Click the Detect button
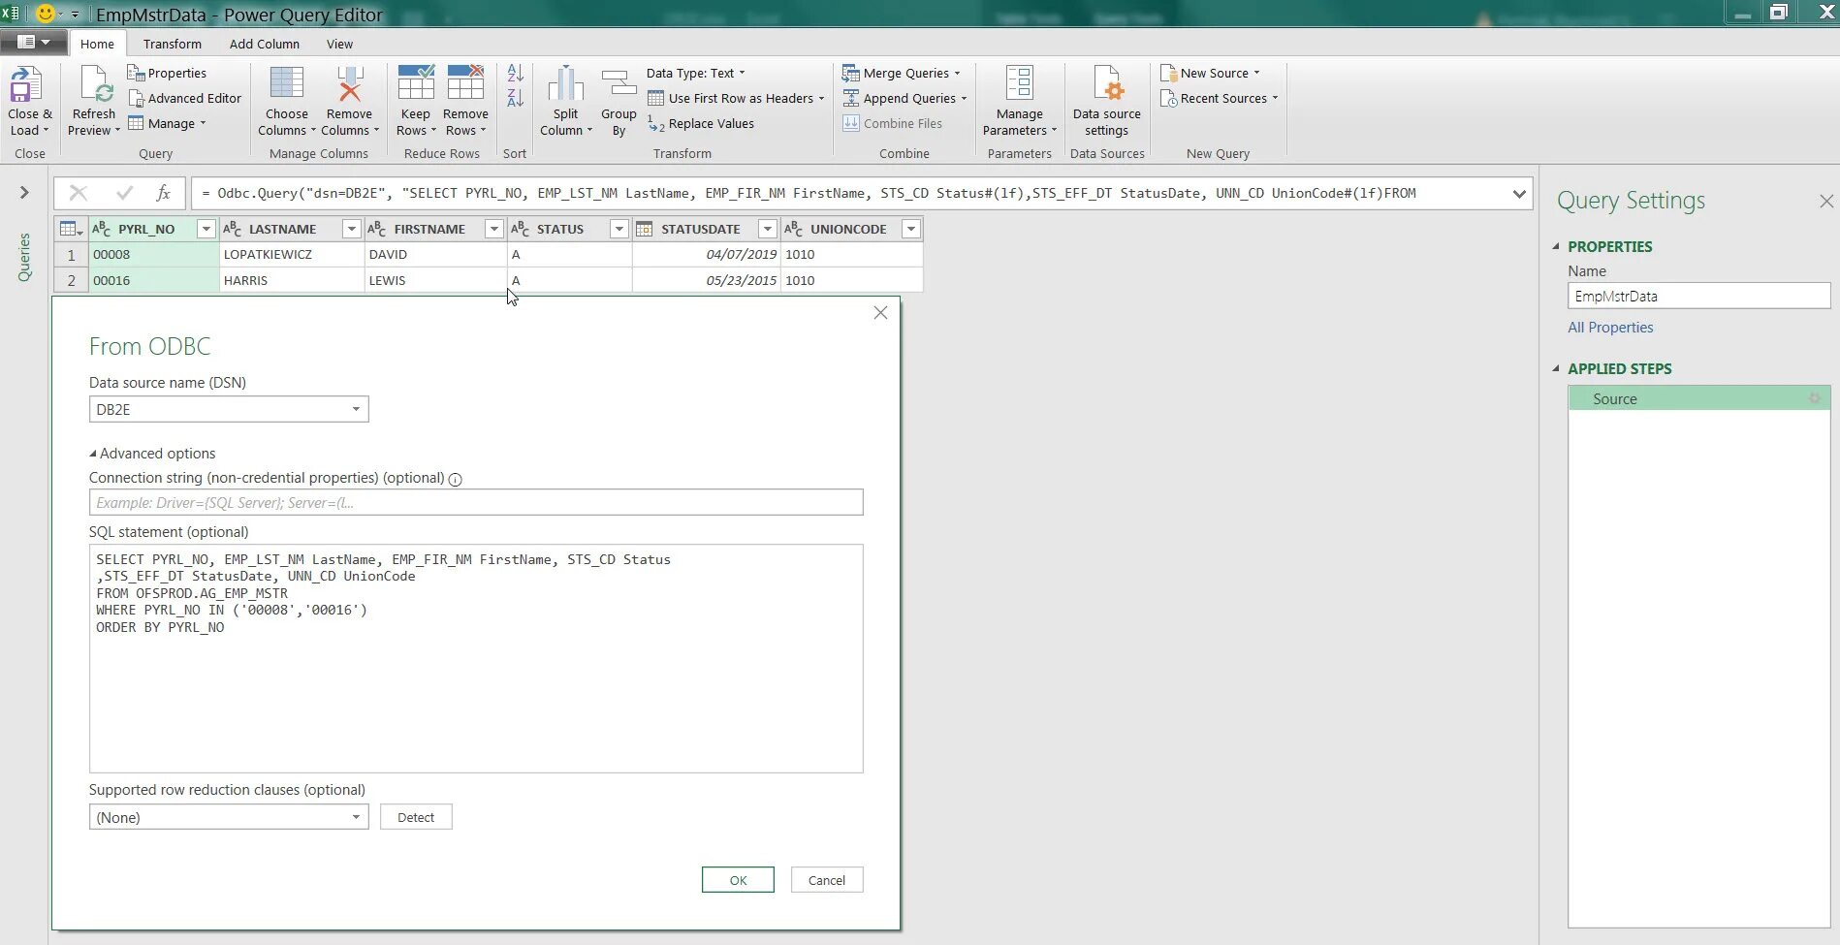Viewport: 1840px width, 945px height. [x=416, y=817]
